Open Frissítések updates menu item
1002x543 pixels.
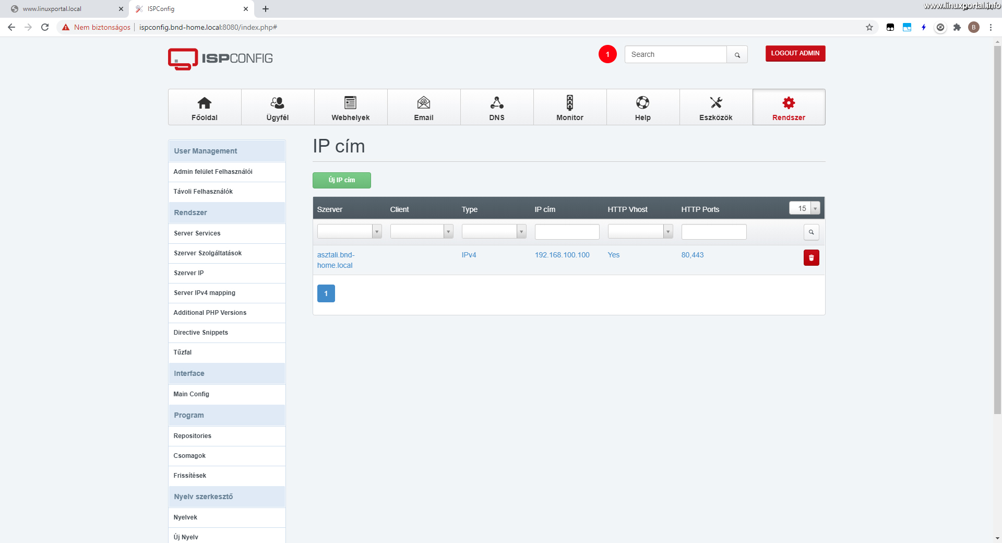click(227, 476)
